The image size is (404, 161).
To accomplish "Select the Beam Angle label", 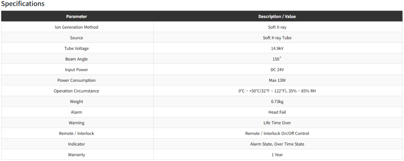I will pos(77,59).
